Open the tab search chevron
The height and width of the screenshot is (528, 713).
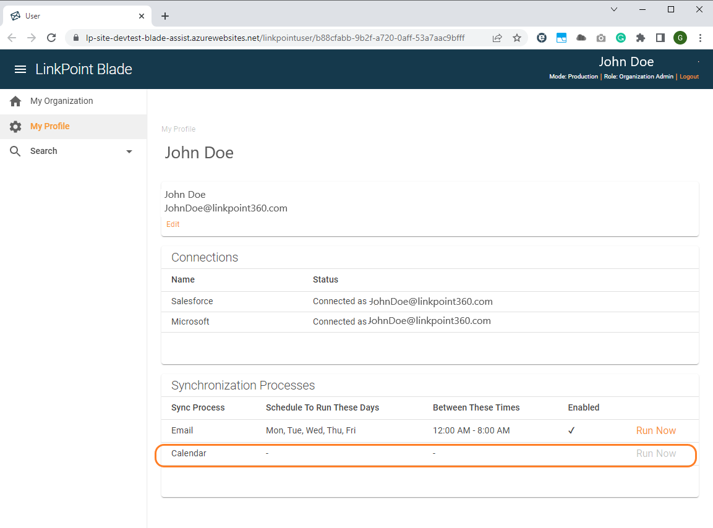pyautogui.click(x=614, y=9)
